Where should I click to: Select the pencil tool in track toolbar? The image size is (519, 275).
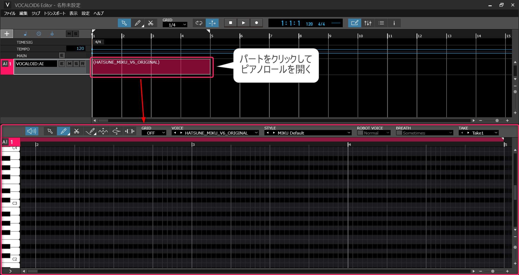point(137,23)
